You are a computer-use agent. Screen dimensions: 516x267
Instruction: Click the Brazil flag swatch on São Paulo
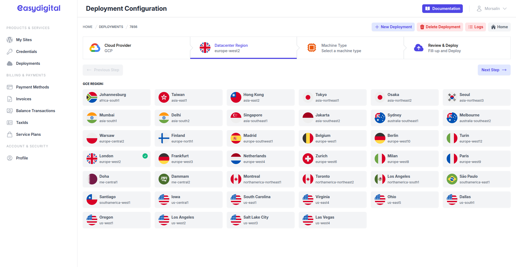[x=452, y=179]
